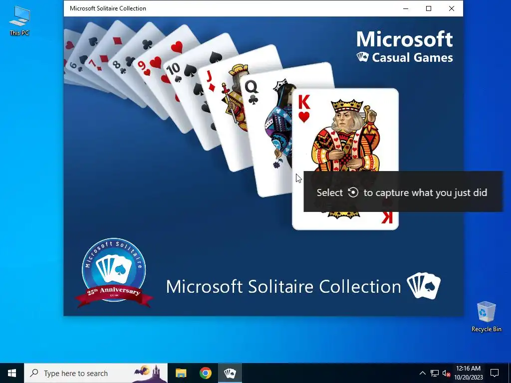This screenshot has height=383, width=511.
Task: Show hidden system tray icons
Action: [x=422, y=373]
